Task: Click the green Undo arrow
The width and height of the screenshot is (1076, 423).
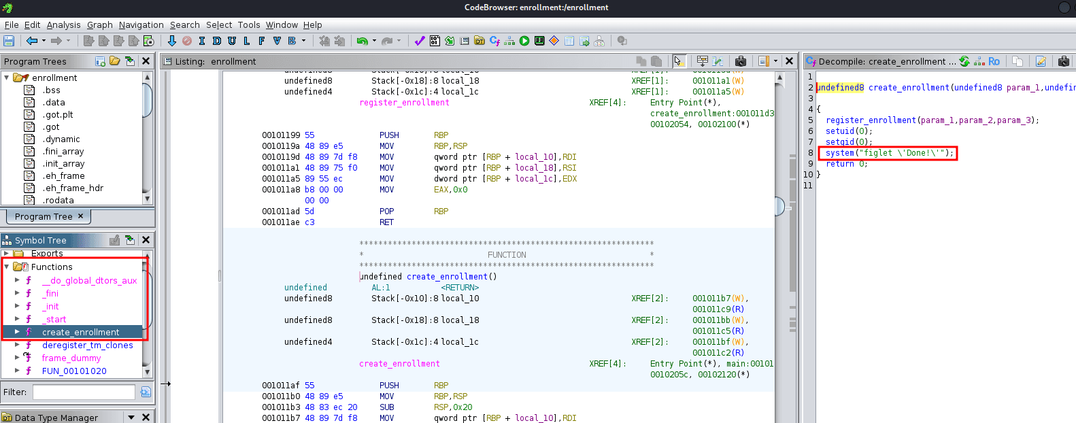Action: pyautogui.click(x=362, y=41)
